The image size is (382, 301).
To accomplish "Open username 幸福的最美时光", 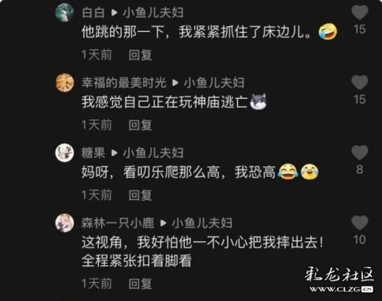I will pos(124,83).
